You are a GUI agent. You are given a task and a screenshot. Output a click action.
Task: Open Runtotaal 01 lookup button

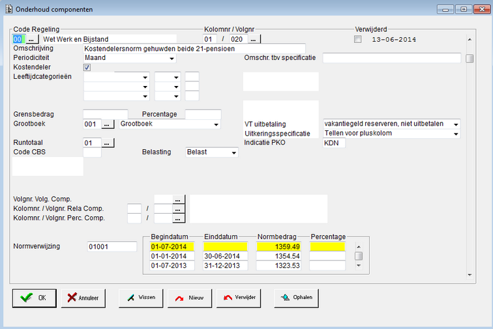[x=107, y=143]
